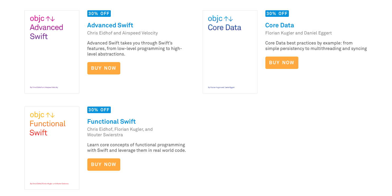Buy the Functional Swift book now
This screenshot has width=392, height=196.
pyautogui.click(x=104, y=164)
